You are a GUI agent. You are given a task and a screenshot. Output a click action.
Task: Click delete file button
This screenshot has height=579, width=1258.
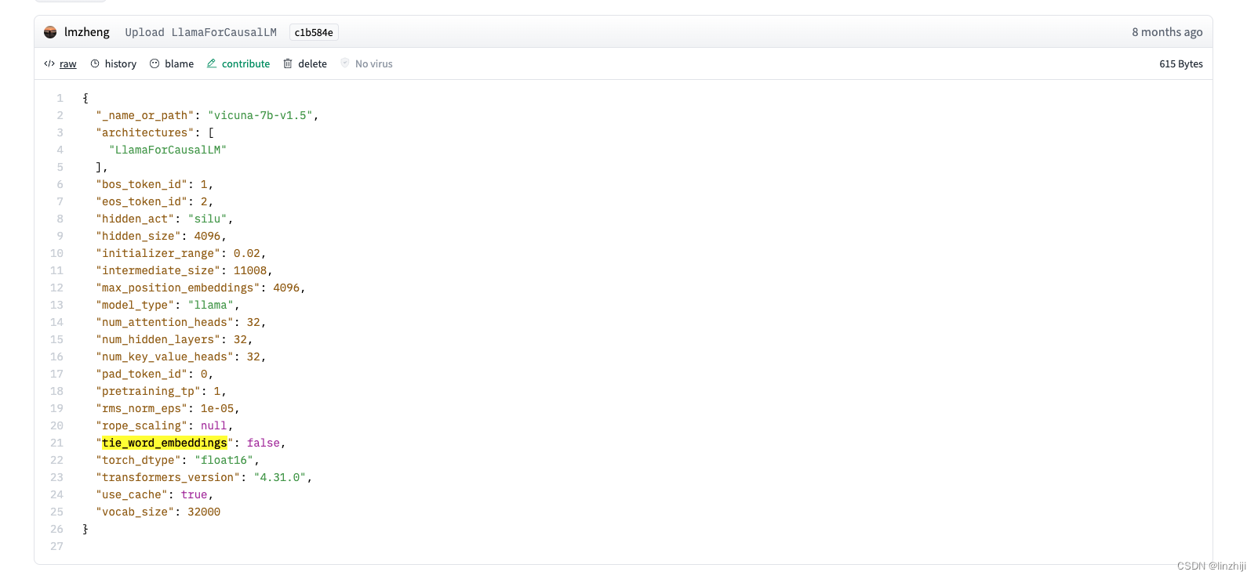coord(312,64)
